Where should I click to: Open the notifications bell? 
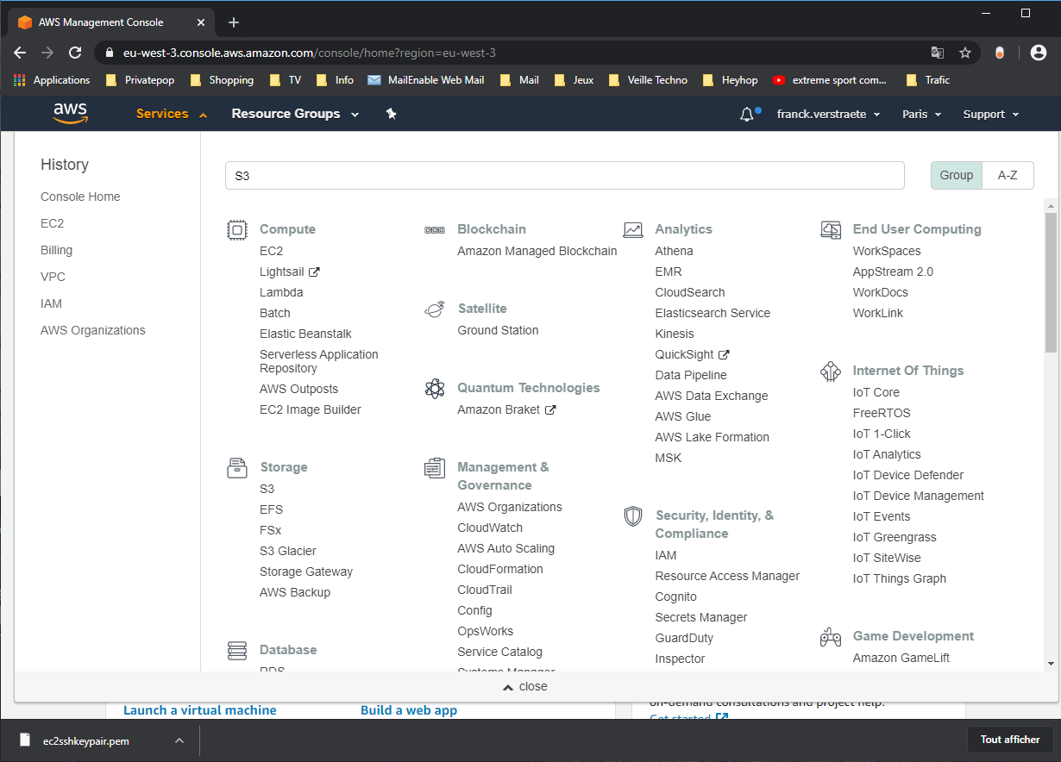click(748, 114)
